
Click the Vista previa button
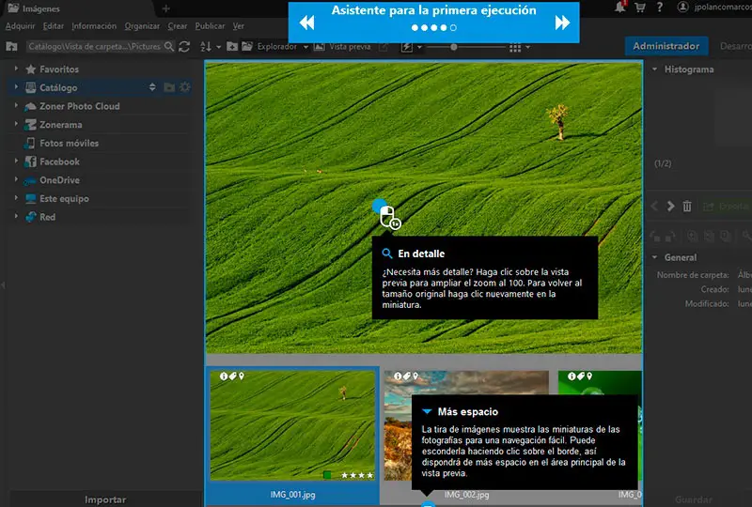343,47
